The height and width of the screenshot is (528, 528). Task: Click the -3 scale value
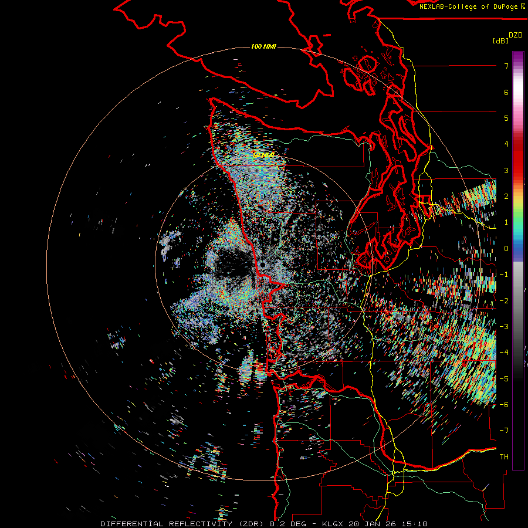(504, 327)
